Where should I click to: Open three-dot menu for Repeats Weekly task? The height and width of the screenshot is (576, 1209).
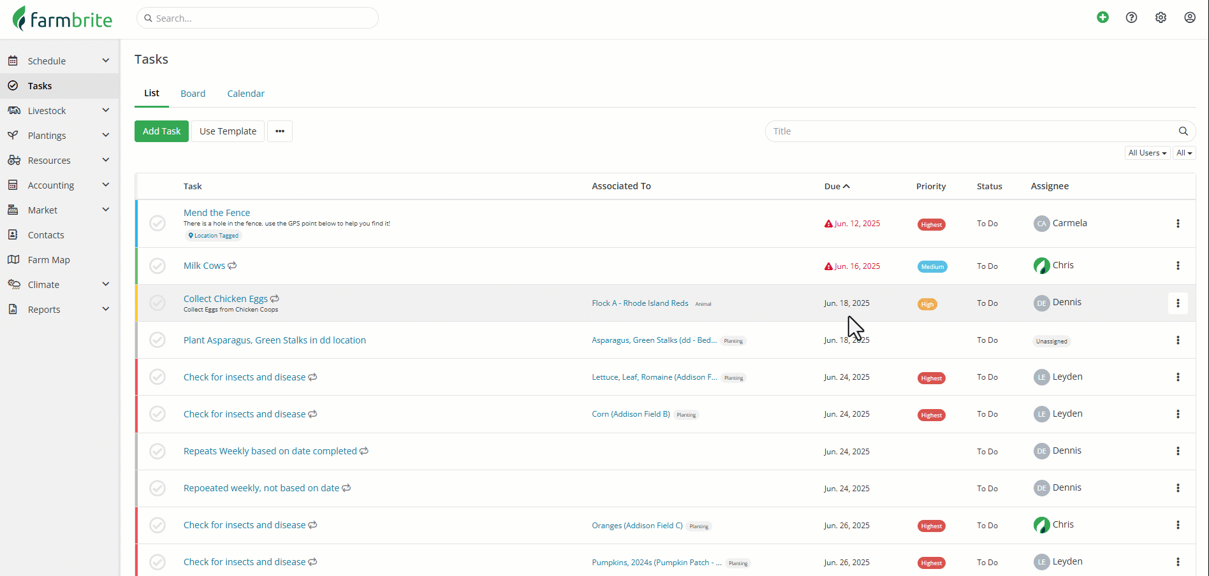(x=1178, y=451)
